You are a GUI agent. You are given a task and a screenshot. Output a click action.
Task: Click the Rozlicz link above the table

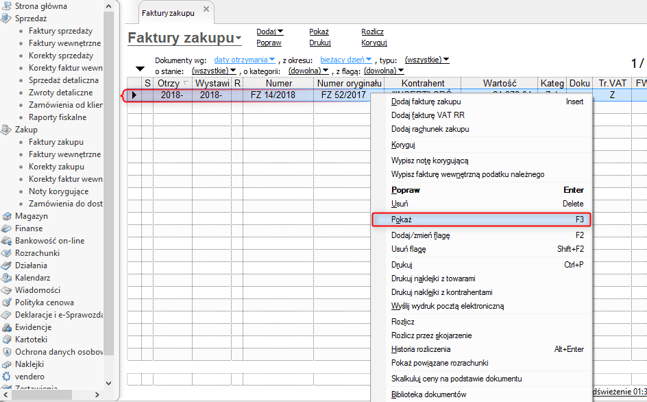[372, 32]
